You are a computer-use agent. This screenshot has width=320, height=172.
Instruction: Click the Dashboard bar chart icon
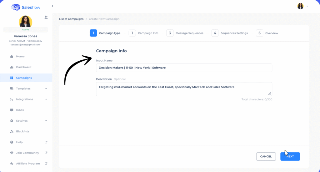(12, 67)
